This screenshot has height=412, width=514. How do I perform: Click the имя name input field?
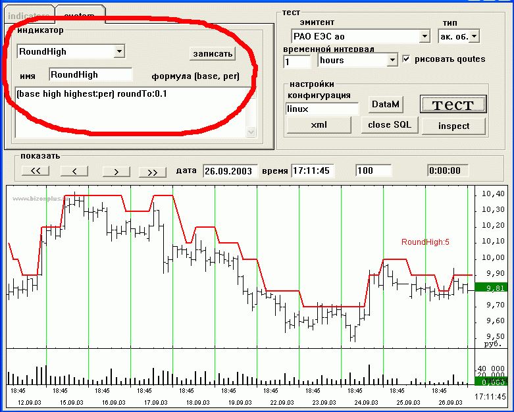pos(90,75)
